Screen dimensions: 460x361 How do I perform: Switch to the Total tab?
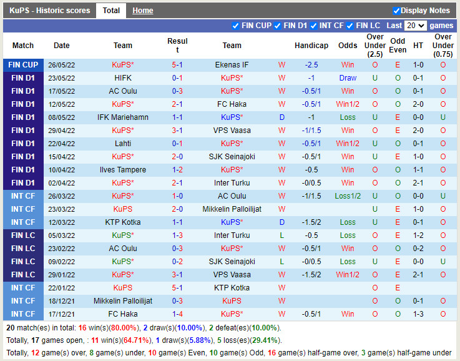click(111, 11)
